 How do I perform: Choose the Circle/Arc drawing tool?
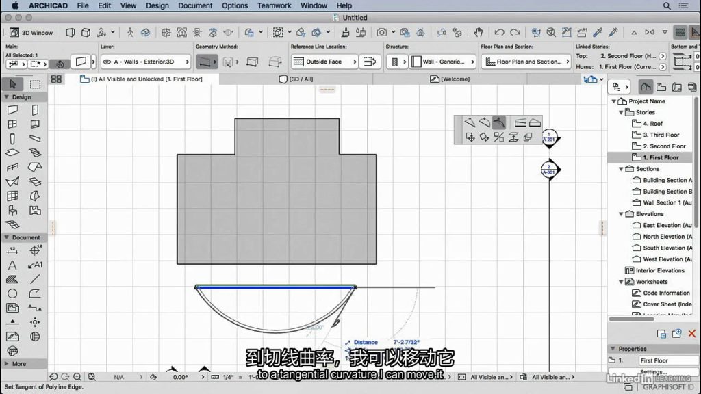[12, 293]
